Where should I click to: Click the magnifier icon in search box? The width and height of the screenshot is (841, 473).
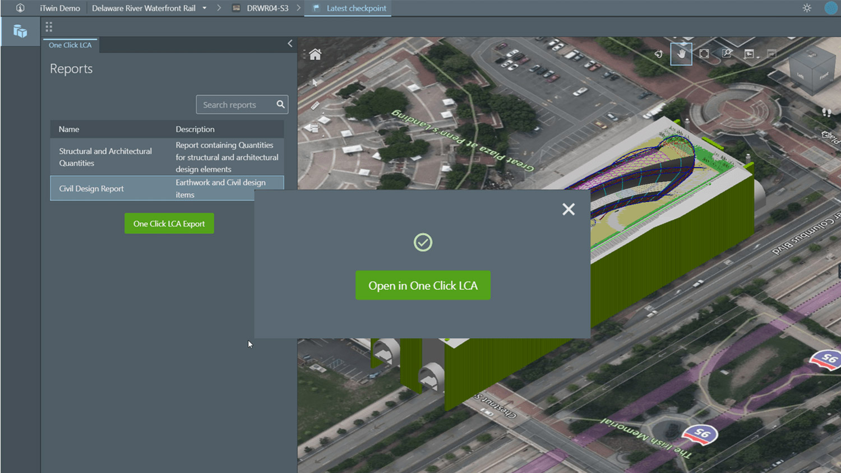(280, 104)
